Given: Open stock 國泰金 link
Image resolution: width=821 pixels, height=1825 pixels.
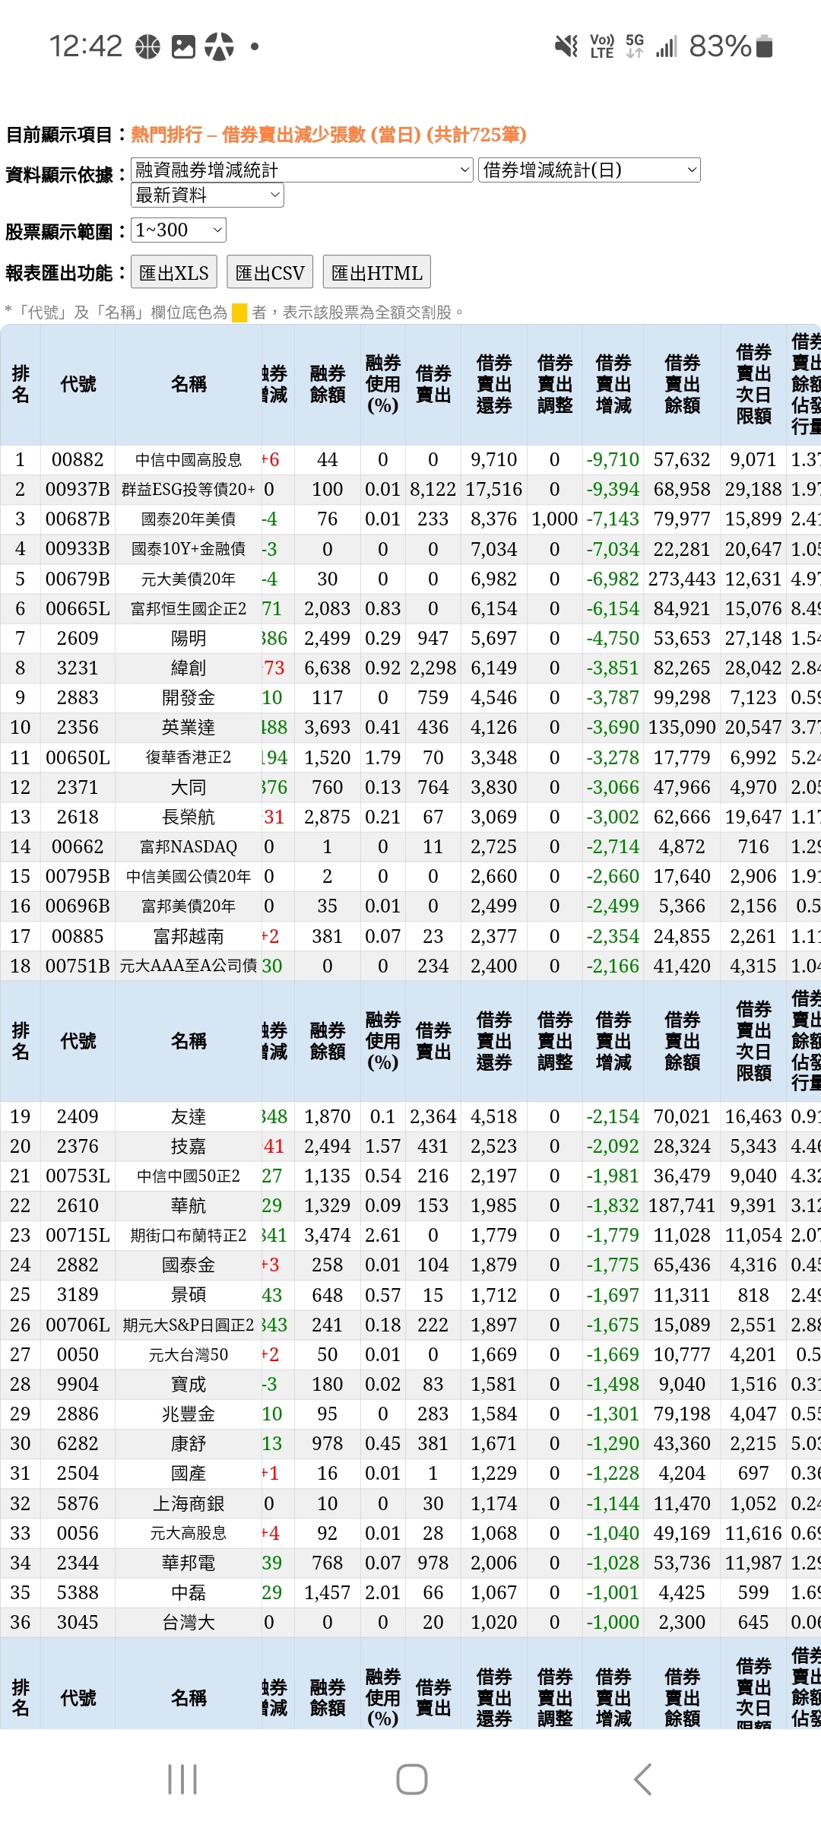Looking at the screenshot, I should tap(189, 1265).
